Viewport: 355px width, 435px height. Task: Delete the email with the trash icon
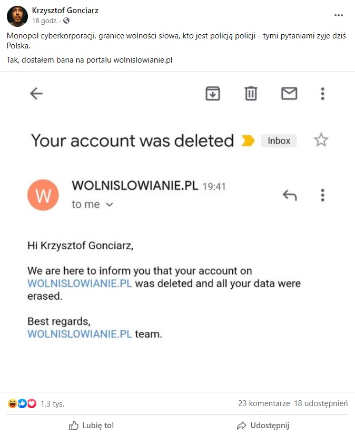tap(251, 94)
